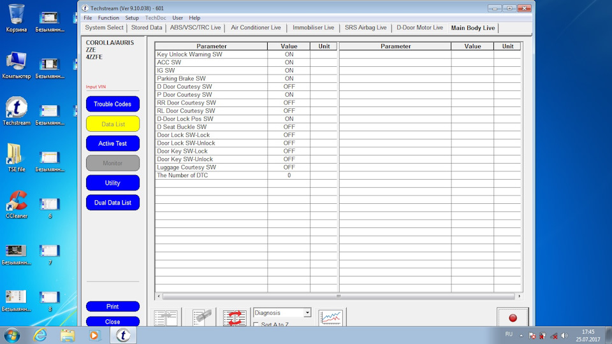Select the Key Unlock Warning SW row
This screenshot has height=344, width=612.
(x=246, y=55)
